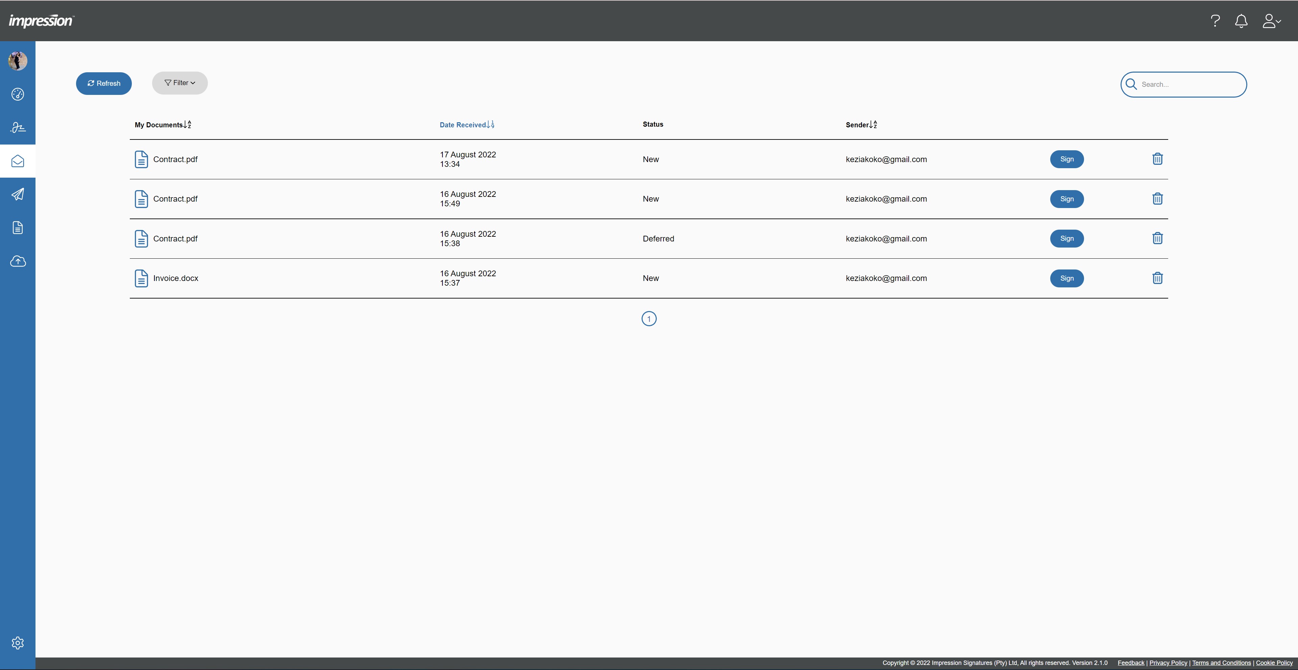Sort by Sender column header

[861, 125]
